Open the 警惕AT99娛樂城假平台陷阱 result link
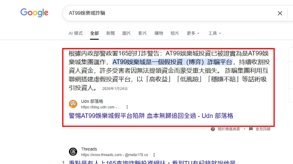Screen dimensions: 293x164 point(151,116)
